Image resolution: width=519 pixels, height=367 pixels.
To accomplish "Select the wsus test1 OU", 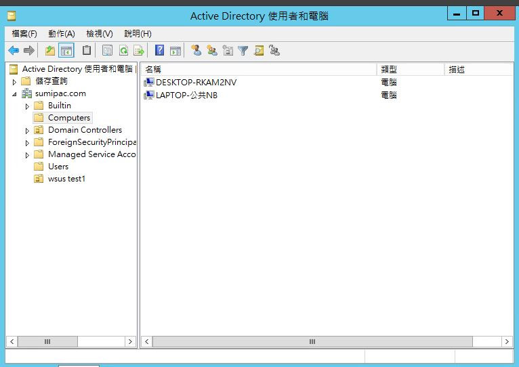I will (66, 179).
